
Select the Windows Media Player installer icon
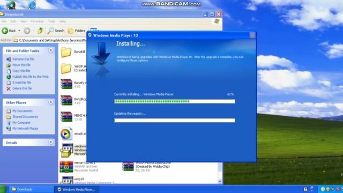point(66,150)
